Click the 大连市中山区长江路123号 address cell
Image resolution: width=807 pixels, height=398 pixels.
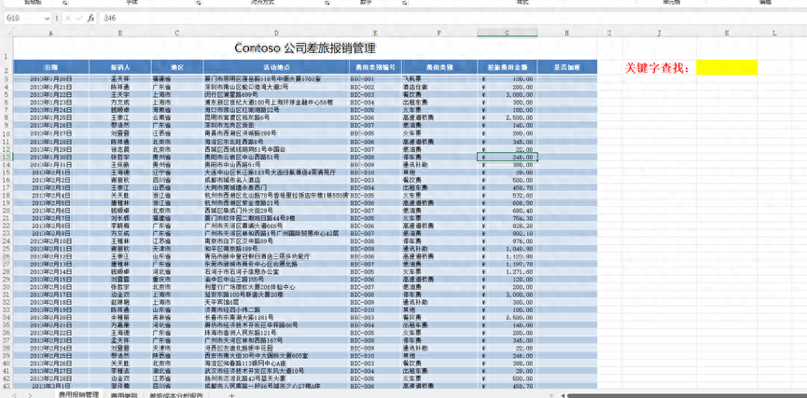[x=276, y=172]
